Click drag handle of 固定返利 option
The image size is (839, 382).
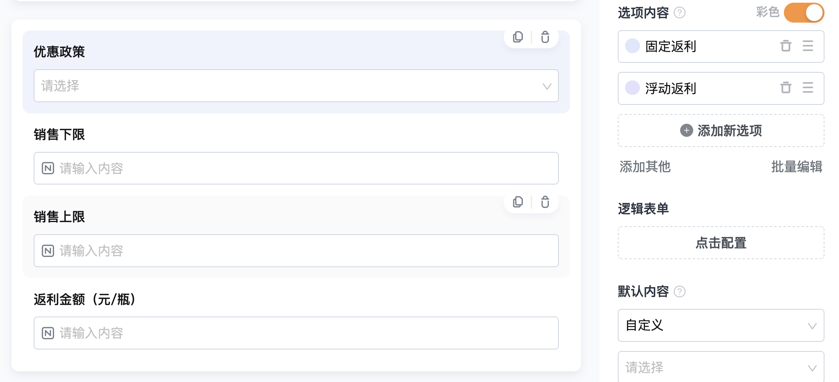pyautogui.click(x=808, y=46)
